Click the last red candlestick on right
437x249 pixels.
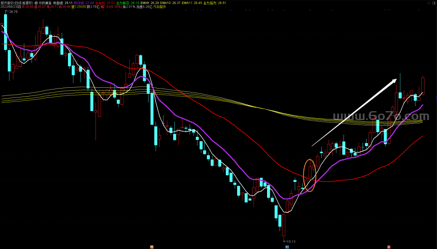(x=423, y=86)
